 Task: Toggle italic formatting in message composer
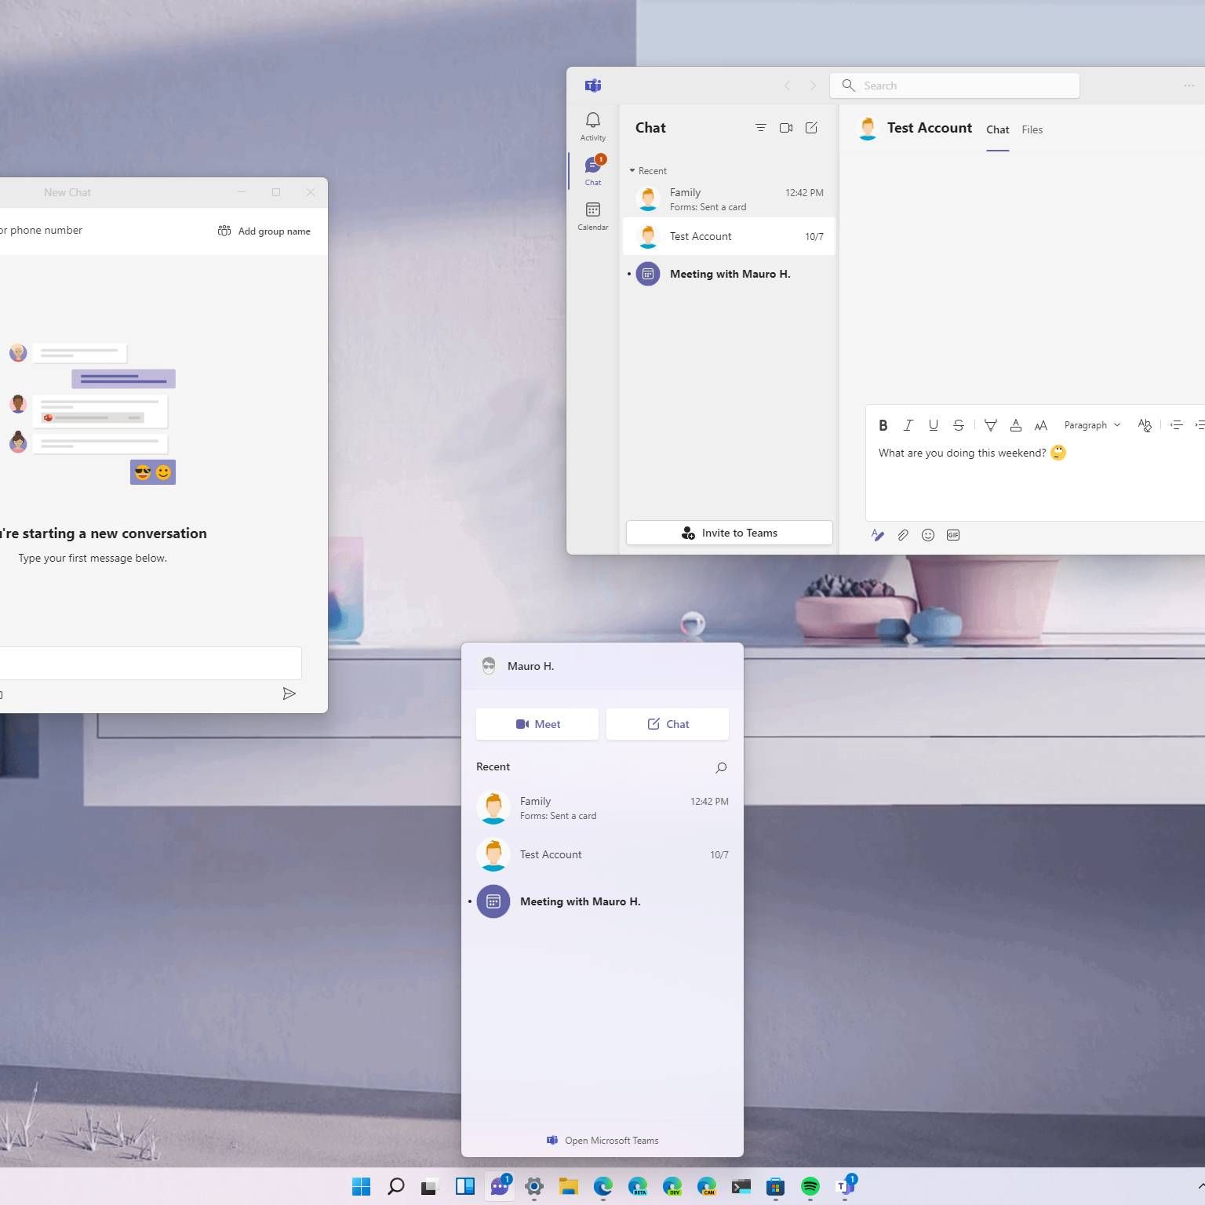click(x=908, y=425)
